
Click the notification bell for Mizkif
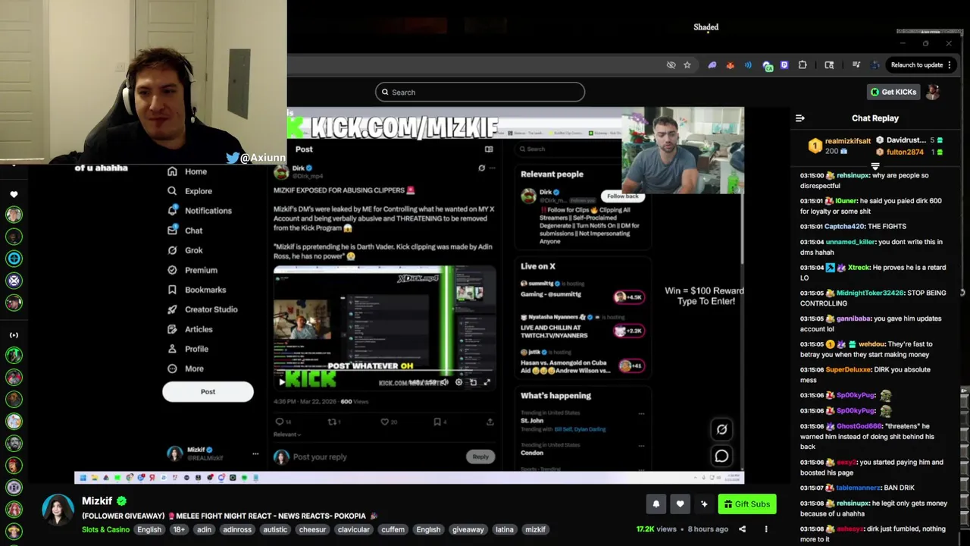[x=656, y=504]
